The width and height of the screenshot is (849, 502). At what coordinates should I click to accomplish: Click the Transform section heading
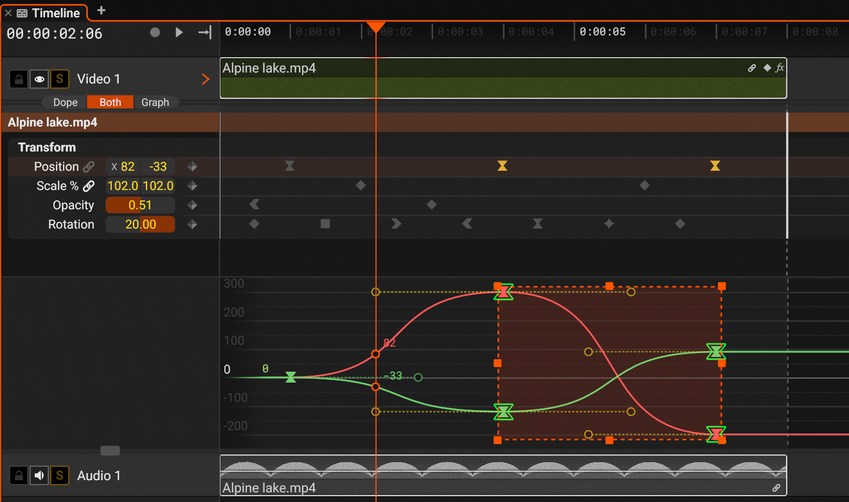point(47,147)
